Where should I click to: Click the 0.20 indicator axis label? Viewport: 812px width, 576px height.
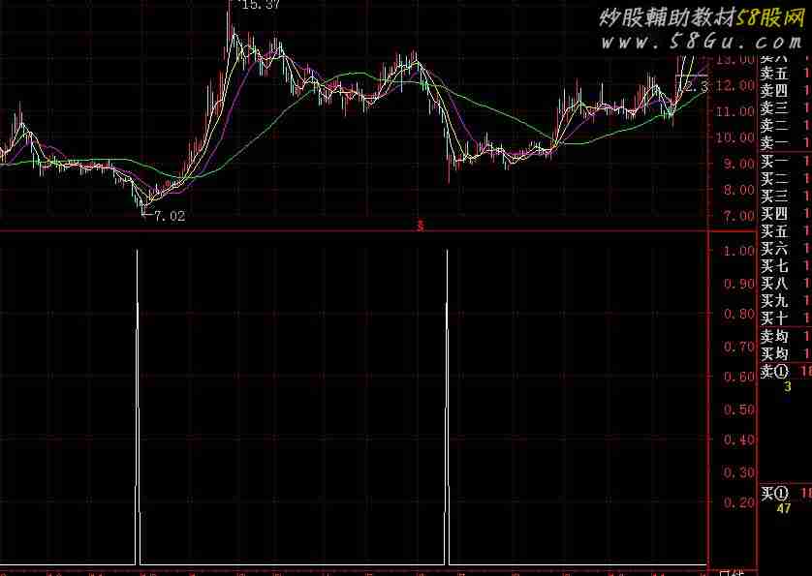(x=739, y=502)
